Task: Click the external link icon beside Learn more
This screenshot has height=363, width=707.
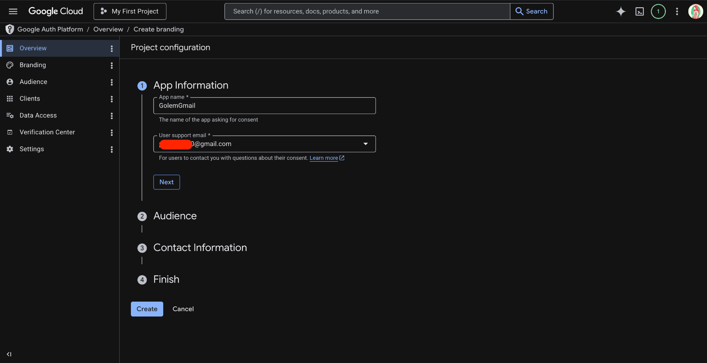Action: [342, 158]
